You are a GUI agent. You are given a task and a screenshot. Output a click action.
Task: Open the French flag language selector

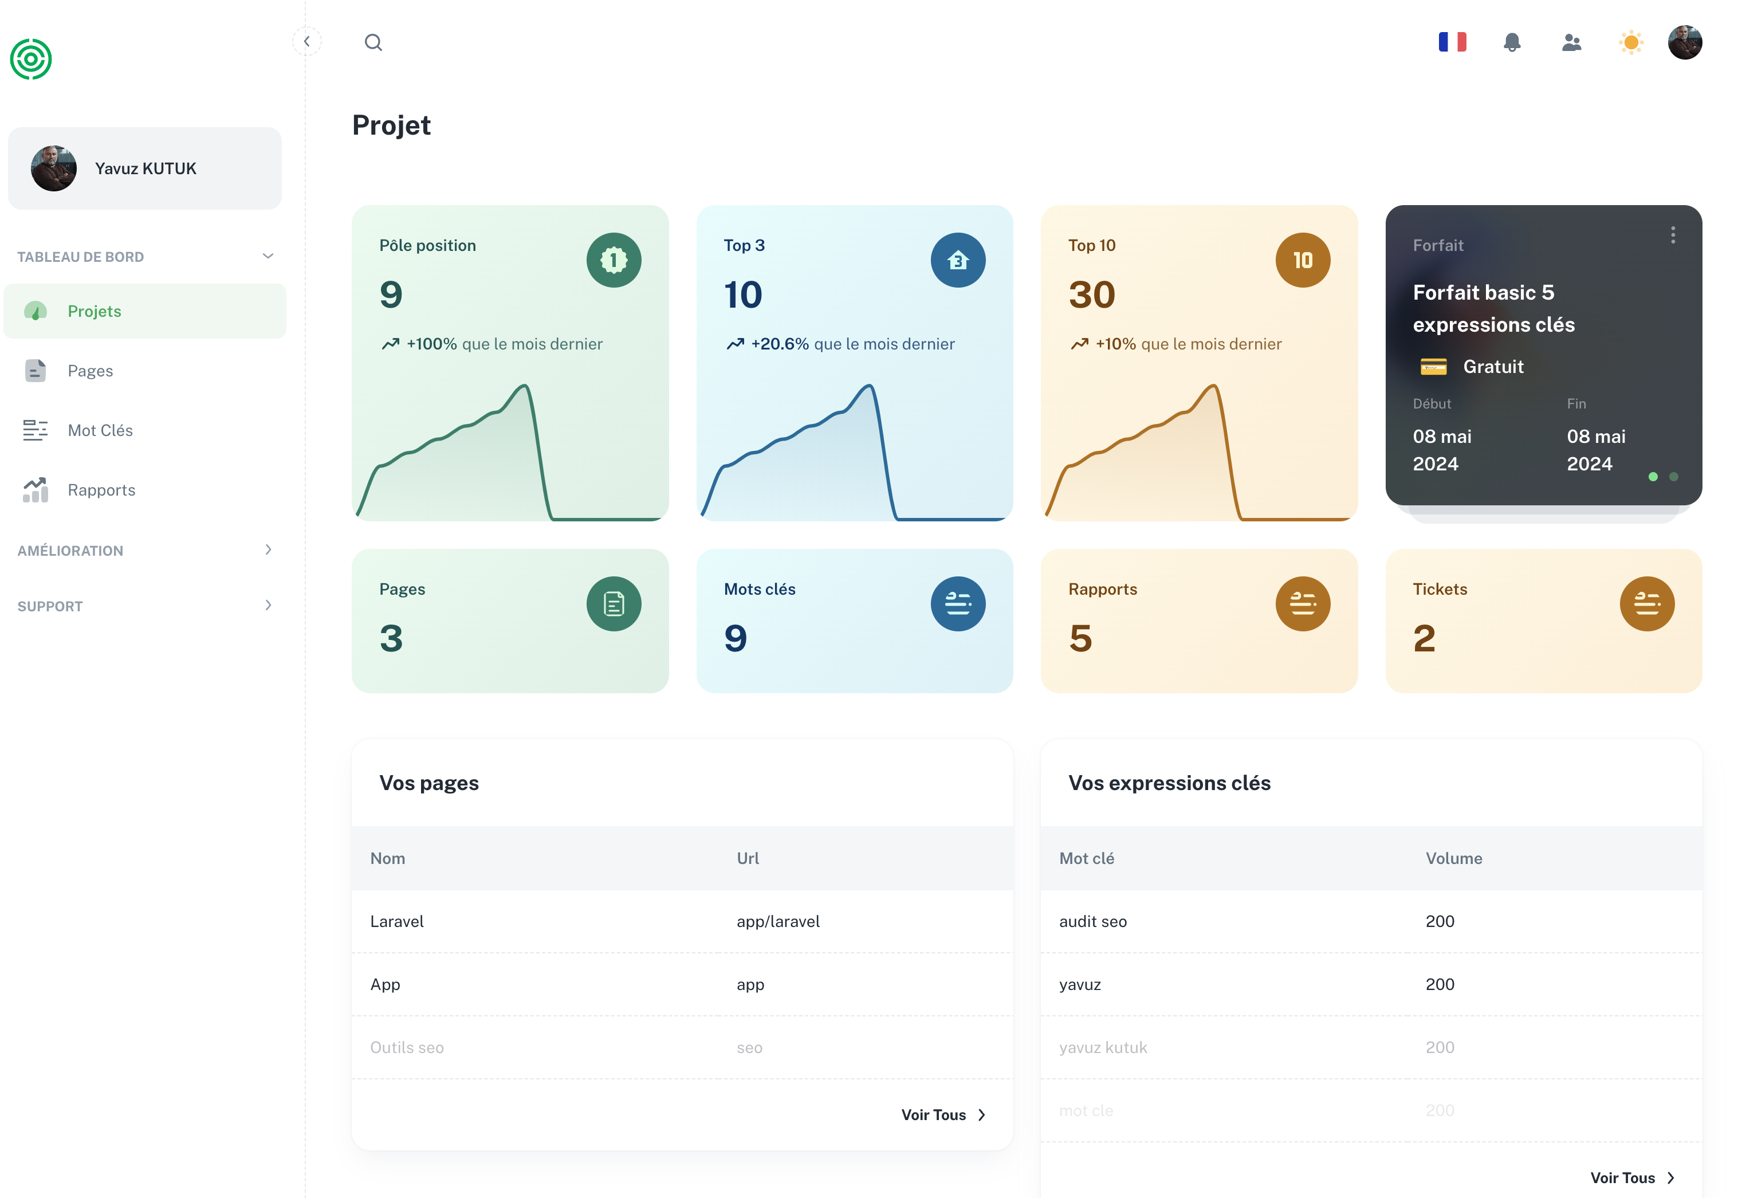click(1452, 42)
